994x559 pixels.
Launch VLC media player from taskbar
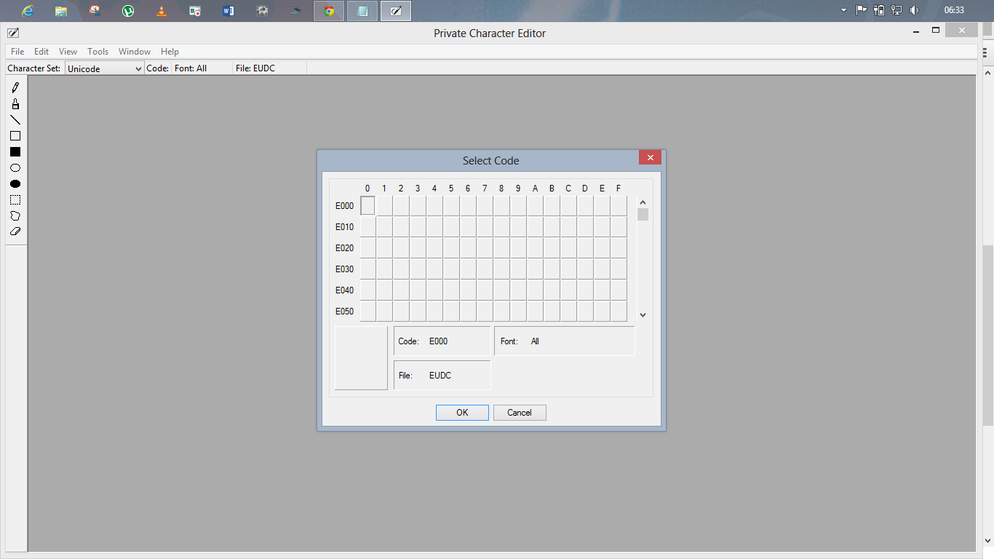pos(162,11)
